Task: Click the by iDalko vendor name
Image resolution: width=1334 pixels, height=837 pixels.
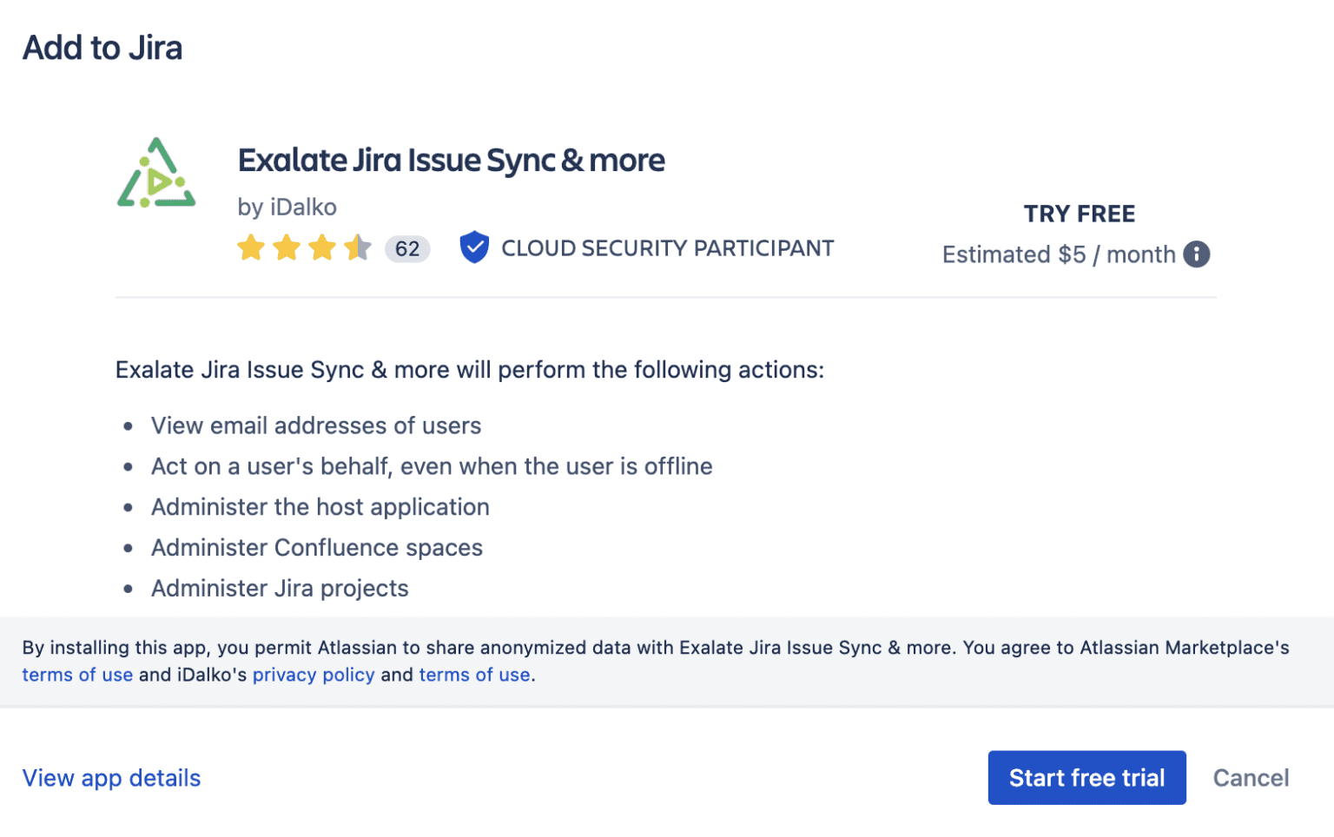Action: (287, 207)
